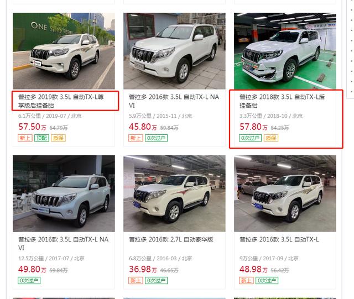Click the 新上 tag under the 57.50万 price
This screenshot has height=299, width=354.
[x=25, y=138]
